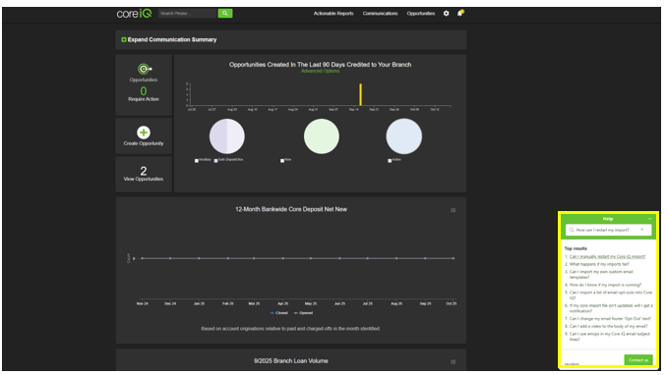Screen dimensions: 667x375
Task: Click the 'Top results' heading
Action: click(x=576, y=248)
